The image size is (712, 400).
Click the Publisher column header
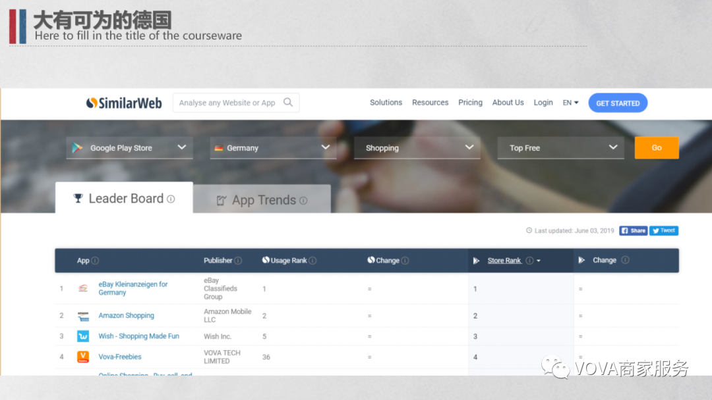coord(218,261)
